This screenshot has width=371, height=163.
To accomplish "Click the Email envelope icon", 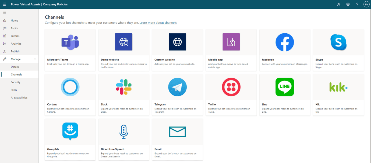I will tap(177, 132).
